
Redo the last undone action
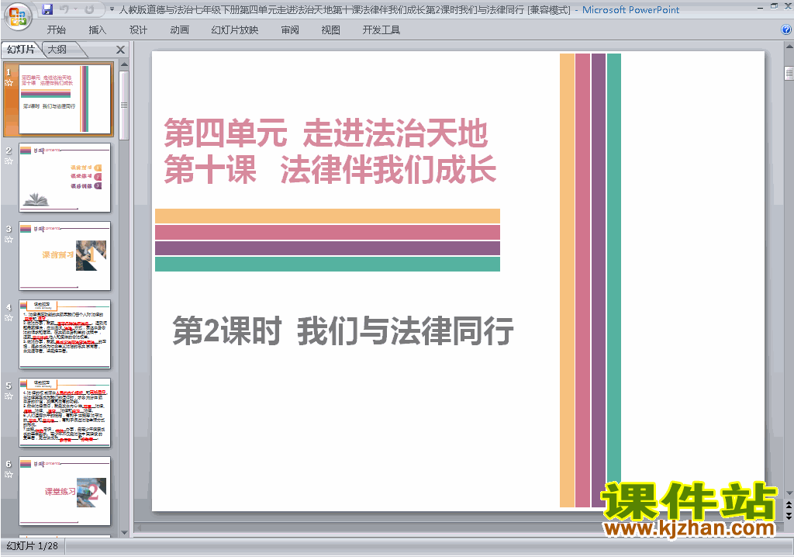(x=89, y=9)
